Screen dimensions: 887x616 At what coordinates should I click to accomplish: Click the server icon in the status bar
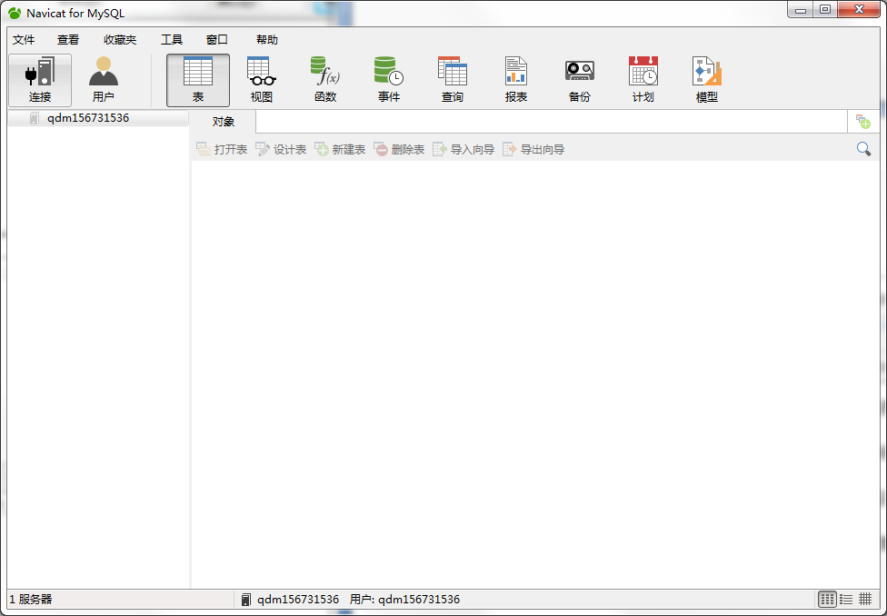click(245, 600)
